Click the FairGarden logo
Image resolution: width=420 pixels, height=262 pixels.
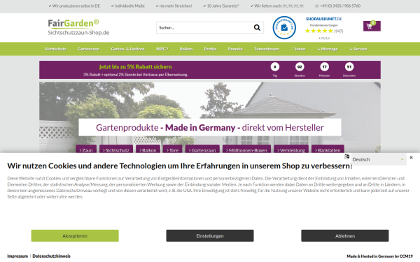[x=78, y=27]
